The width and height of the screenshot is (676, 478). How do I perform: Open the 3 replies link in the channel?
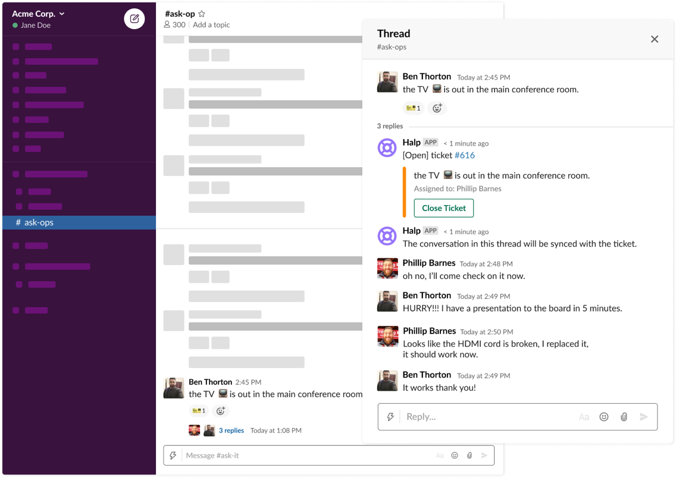coord(231,430)
